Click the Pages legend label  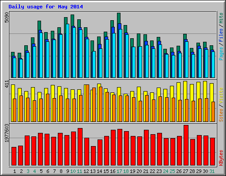tap(221, 54)
